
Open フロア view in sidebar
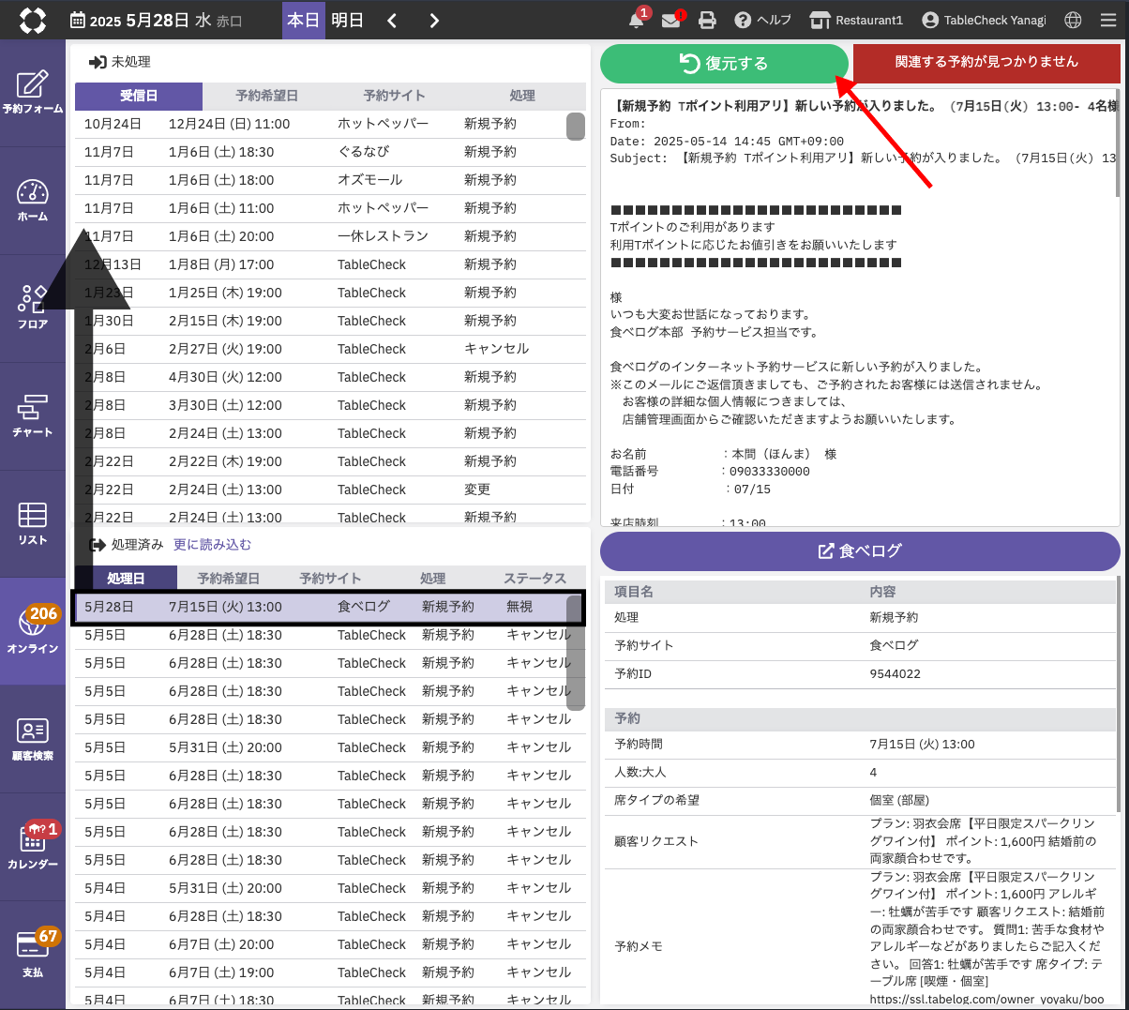tap(33, 309)
